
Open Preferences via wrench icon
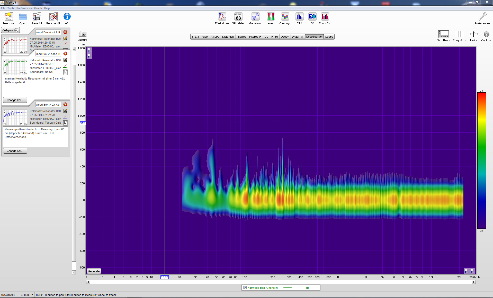pyautogui.click(x=482, y=18)
